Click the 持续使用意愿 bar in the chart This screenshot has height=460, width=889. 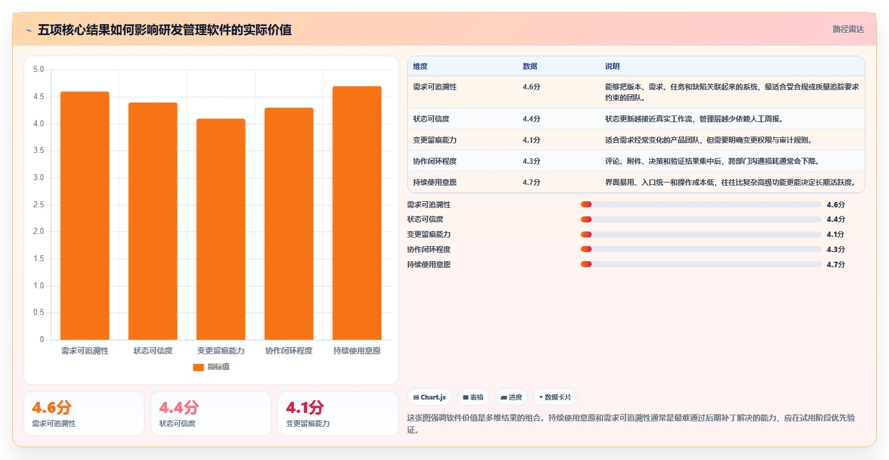point(357,213)
